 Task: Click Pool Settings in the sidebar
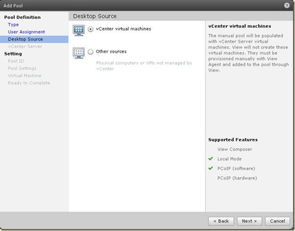coord(22,68)
